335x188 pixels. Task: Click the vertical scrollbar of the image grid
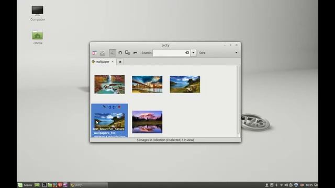239,100
